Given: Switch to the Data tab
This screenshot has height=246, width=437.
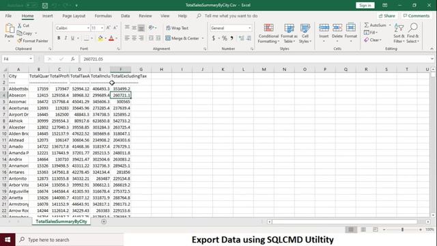Looking at the screenshot, I should click(x=125, y=16).
